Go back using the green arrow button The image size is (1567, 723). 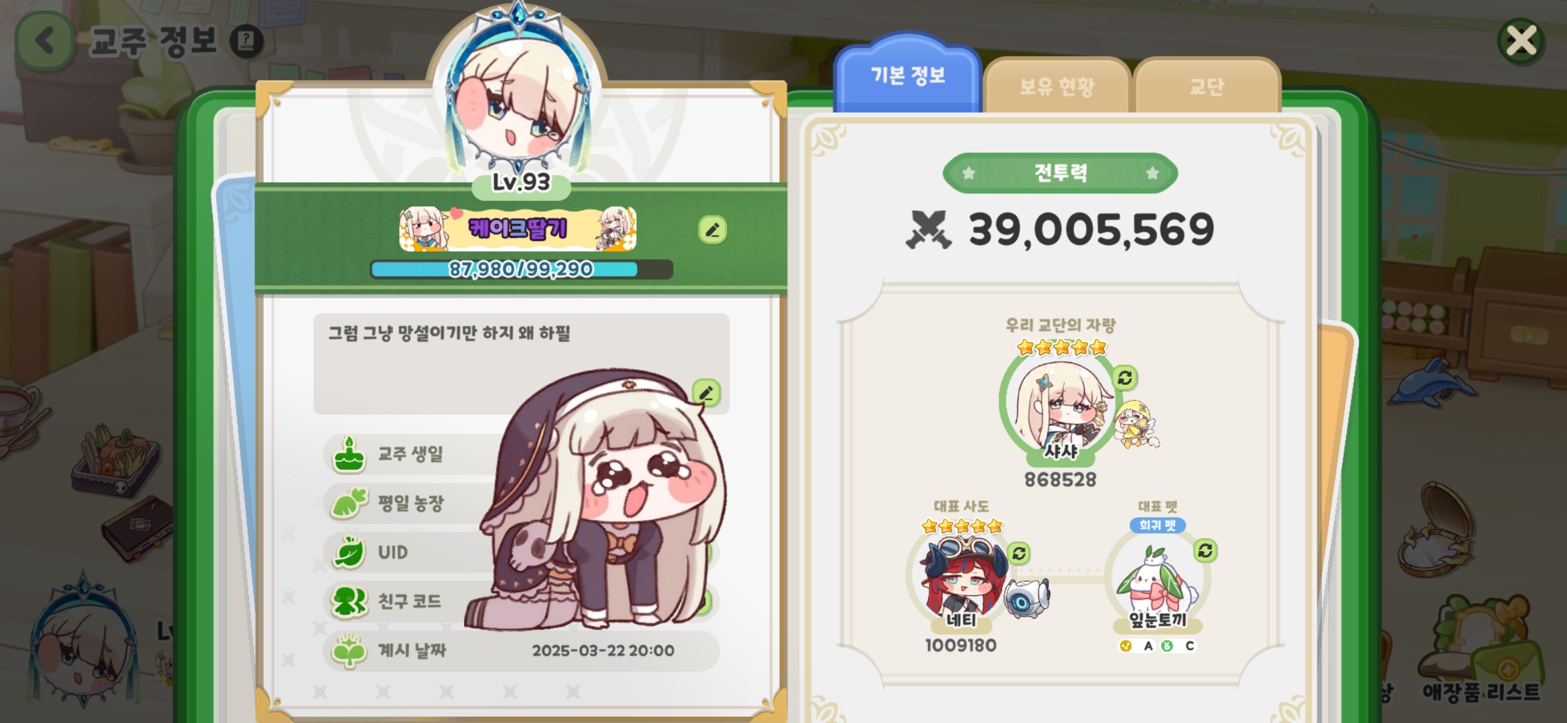pyautogui.click(x=45, y=42)
